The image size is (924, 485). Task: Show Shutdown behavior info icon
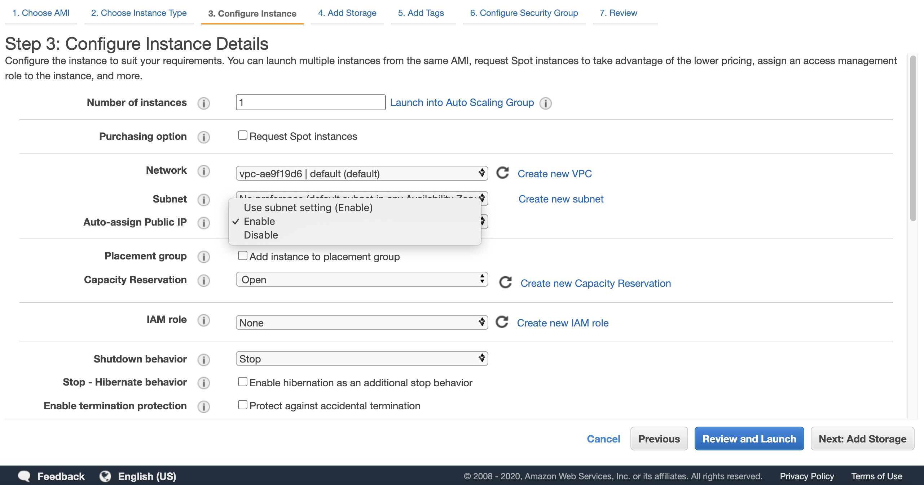tap(203, 360)
